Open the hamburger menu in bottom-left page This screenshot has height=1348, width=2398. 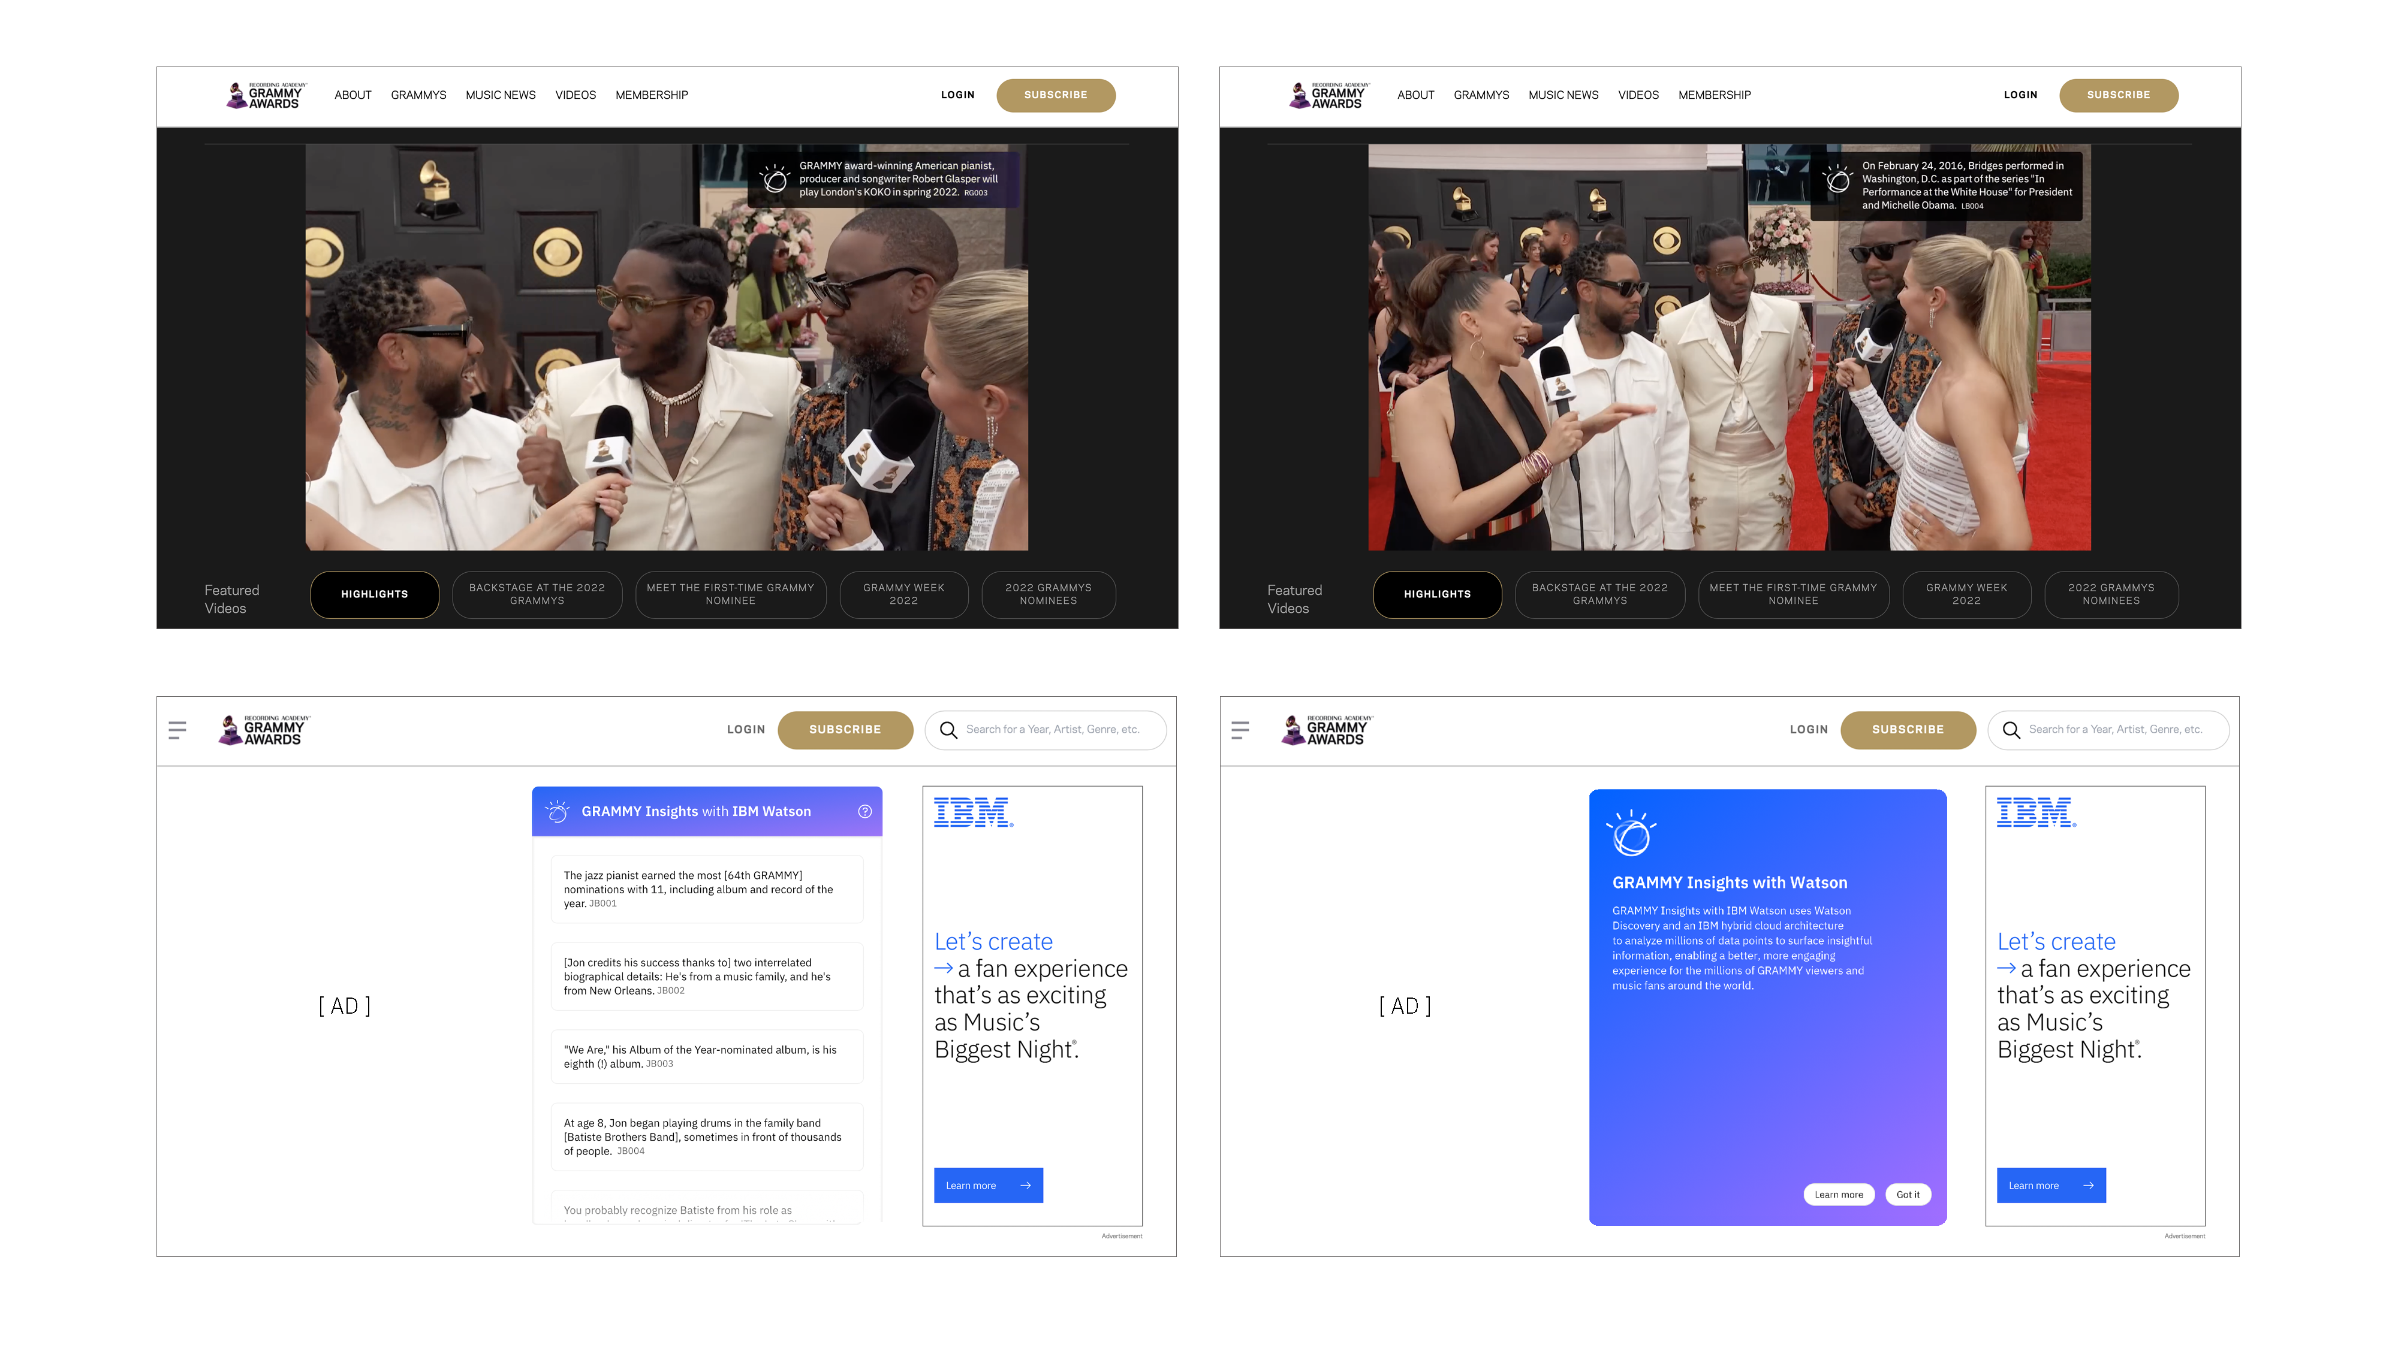click(177, 730)
